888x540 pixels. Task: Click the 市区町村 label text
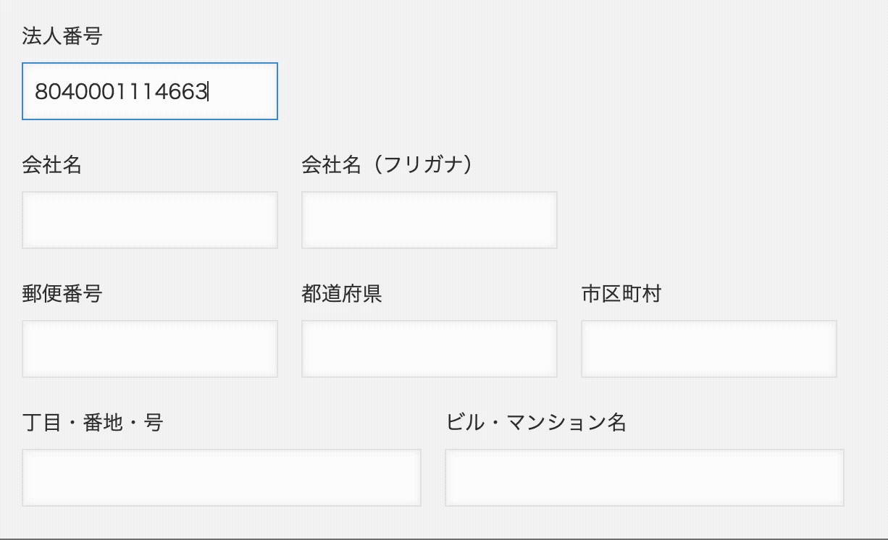[621, 294]
